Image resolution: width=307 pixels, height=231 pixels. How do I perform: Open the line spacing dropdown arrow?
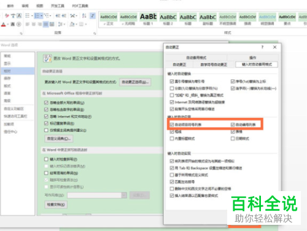[64, 25]
